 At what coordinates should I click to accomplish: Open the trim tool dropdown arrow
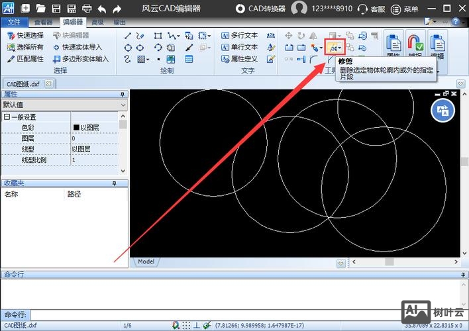(x=340, y=48)
